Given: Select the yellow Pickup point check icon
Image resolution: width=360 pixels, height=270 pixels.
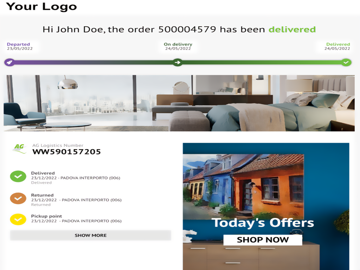Looking at the screenshot, I should 18,219.
